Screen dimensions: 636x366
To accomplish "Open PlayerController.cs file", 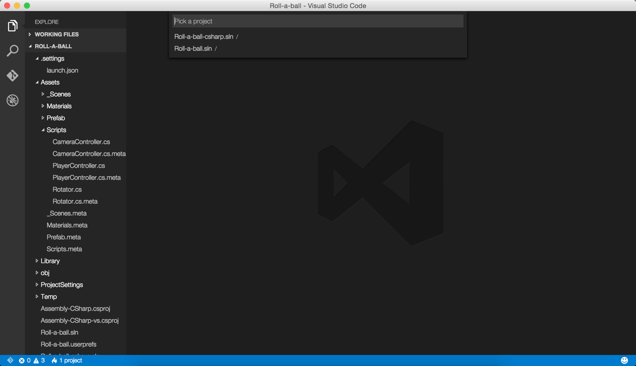I will 76,166.
